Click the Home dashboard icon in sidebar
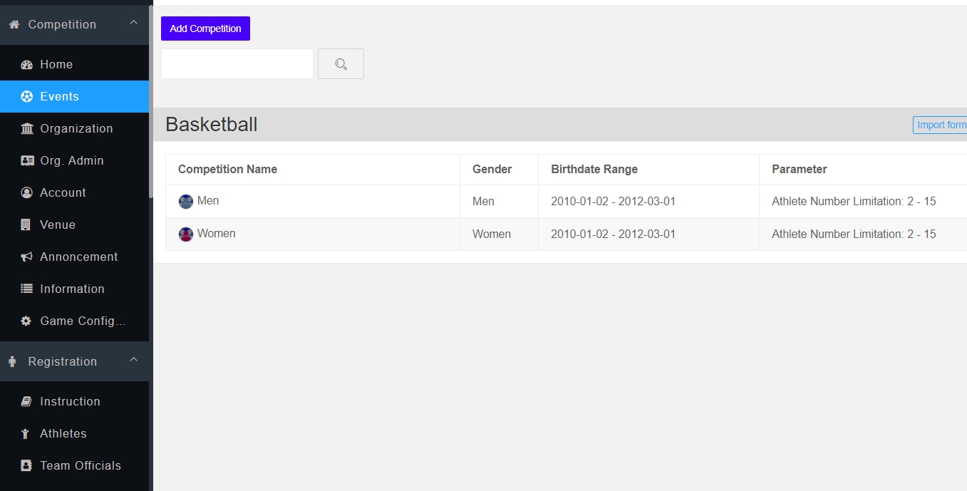 coord(27,65)
